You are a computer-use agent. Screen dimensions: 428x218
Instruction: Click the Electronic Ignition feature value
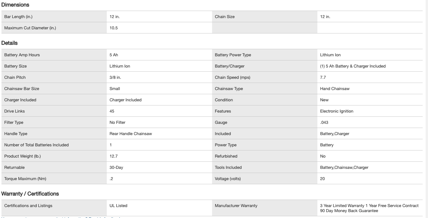(x=337, y=111)
